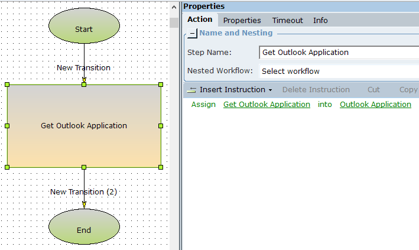Screen dimensions: 419x250
Task: Click the Cut button in instruction toolbar
Action: click(x=373, y=90)
